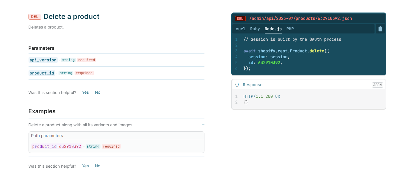Image resolution: width=415 pixels, height=188 pixels.
Task: Click the required badge in Path parameters row
Action: click(111, 146)
